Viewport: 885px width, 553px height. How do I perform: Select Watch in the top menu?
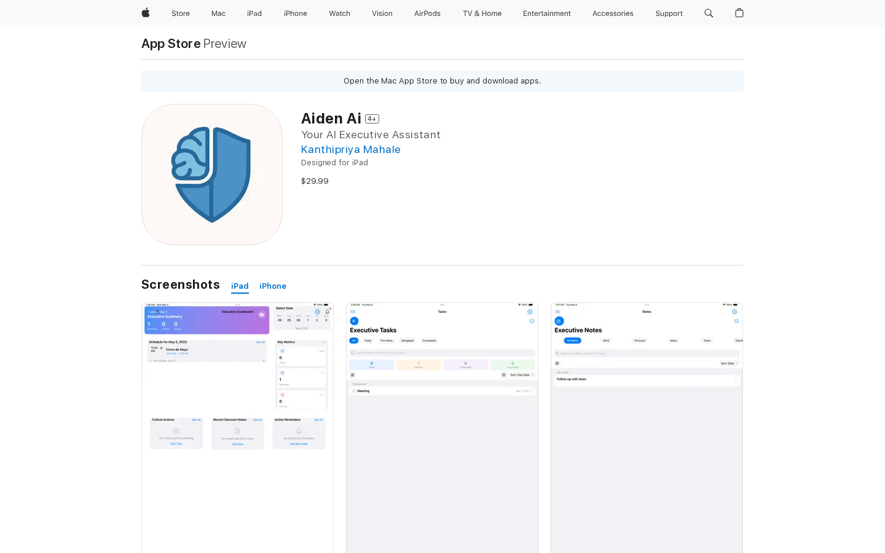pos(339,14)
